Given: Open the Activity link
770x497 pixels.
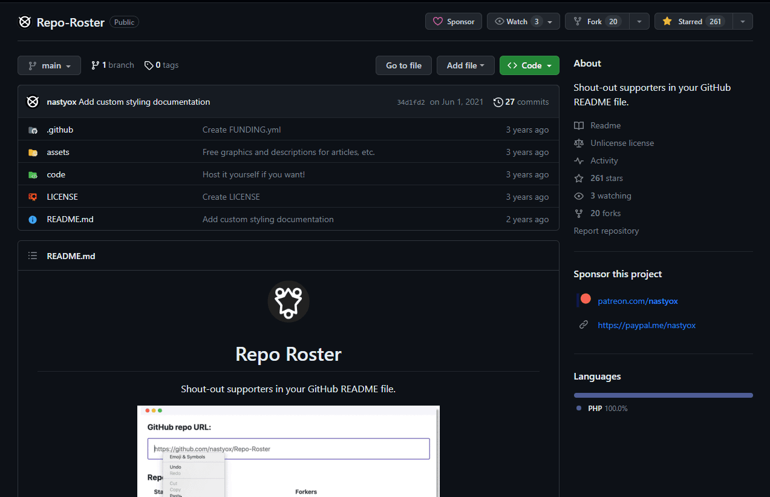Looking at the screenshot, I should tap(604, 160).
